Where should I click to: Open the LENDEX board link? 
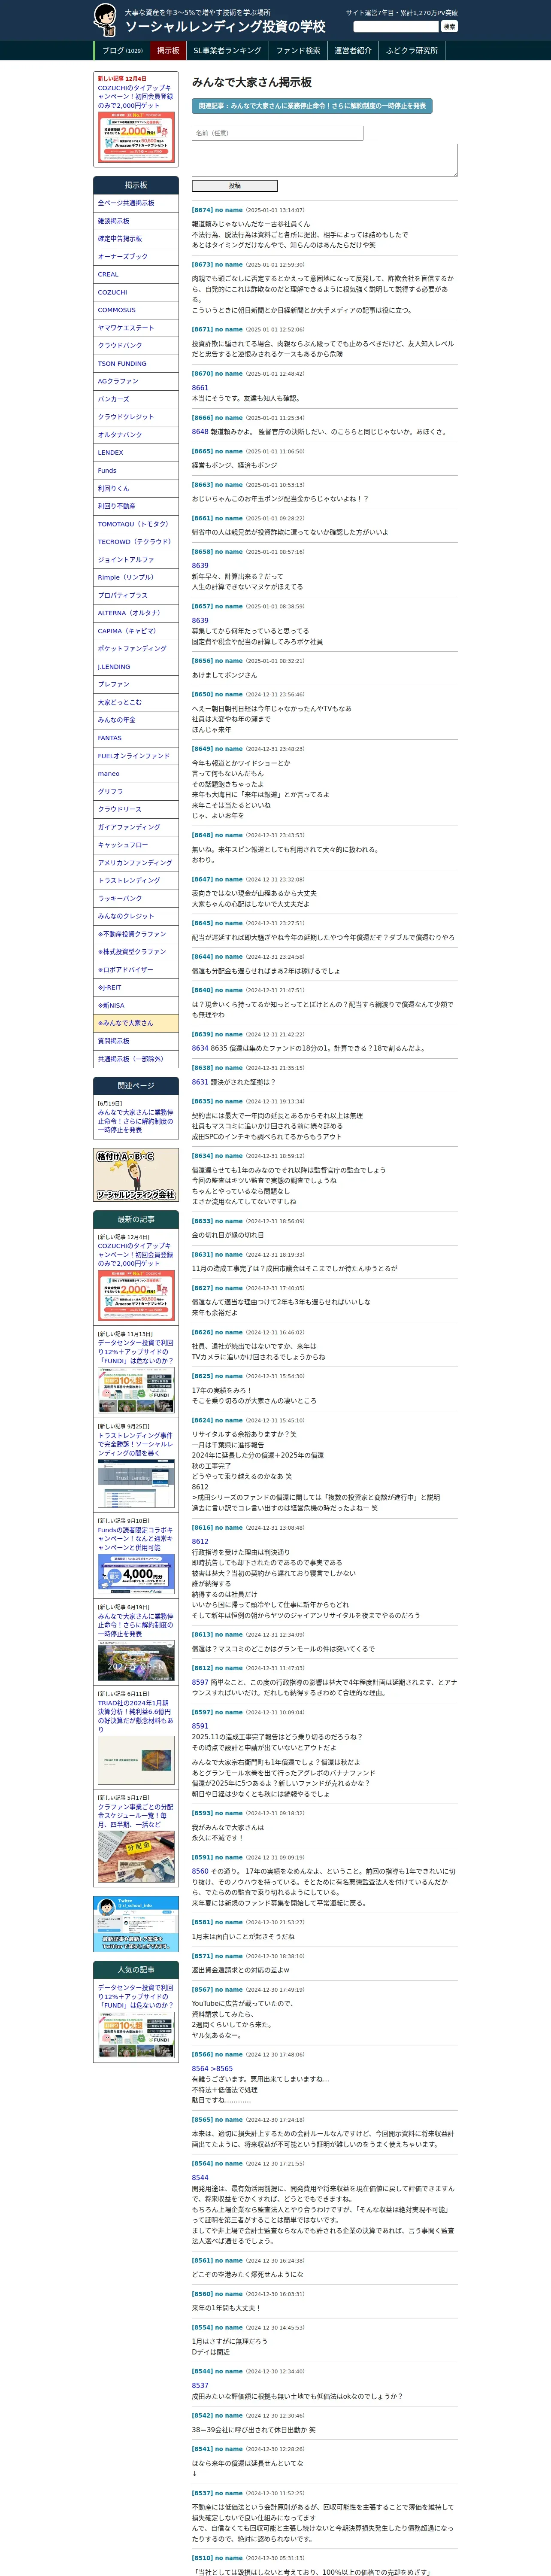point(136,453)
